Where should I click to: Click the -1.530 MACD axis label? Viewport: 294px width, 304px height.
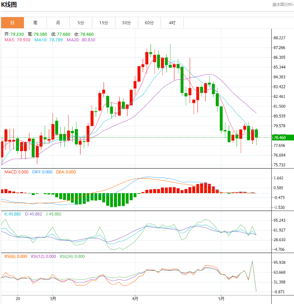tap(279, 208)
